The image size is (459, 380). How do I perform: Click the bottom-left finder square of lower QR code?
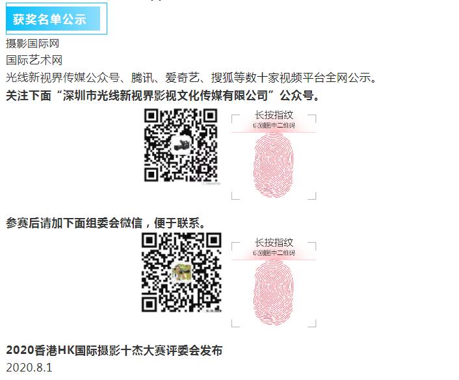tap(150, 304)
